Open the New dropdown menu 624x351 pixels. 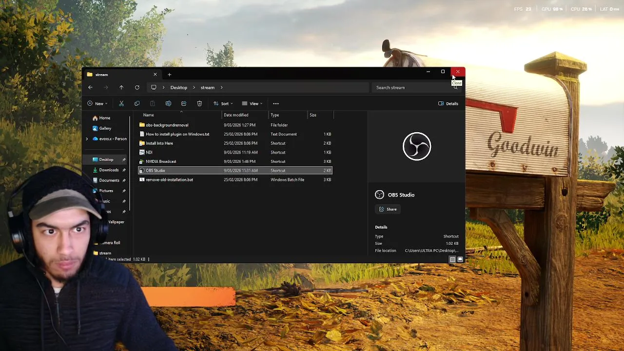click(x=97, y=103)
